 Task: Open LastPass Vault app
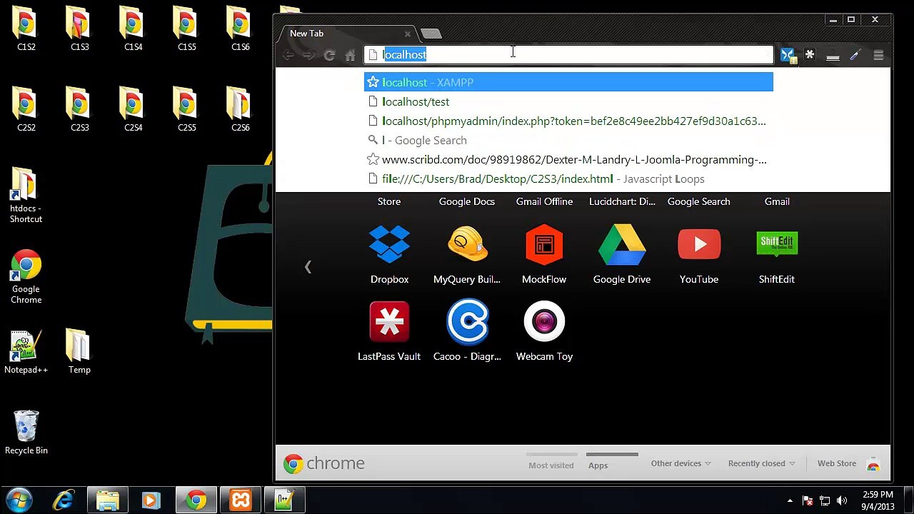point(389,323)
